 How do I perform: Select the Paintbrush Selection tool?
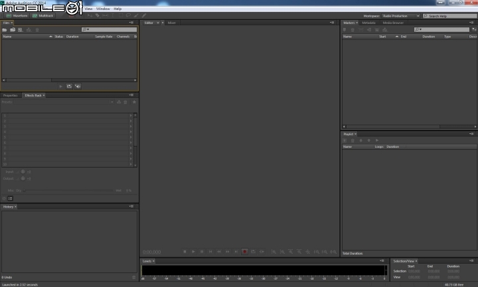tap(136, 15)
